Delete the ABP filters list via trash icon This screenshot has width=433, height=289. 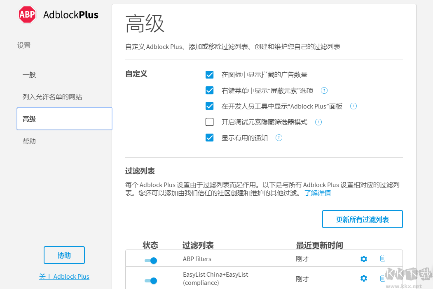[x=382, y=259]
